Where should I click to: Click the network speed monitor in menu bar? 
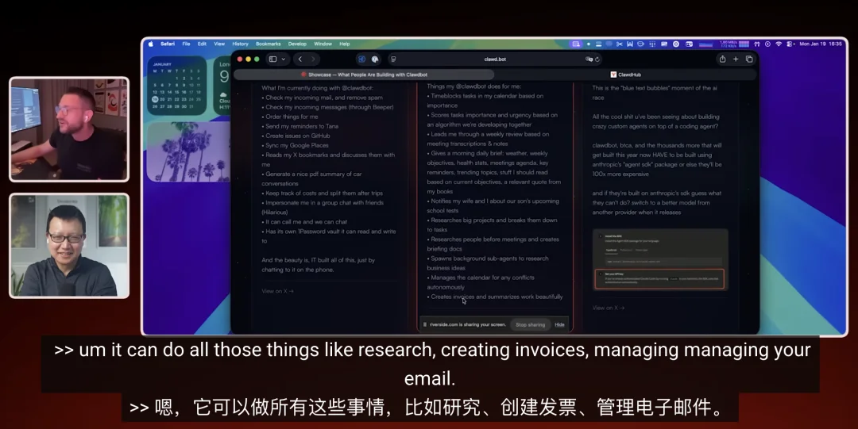735,44
